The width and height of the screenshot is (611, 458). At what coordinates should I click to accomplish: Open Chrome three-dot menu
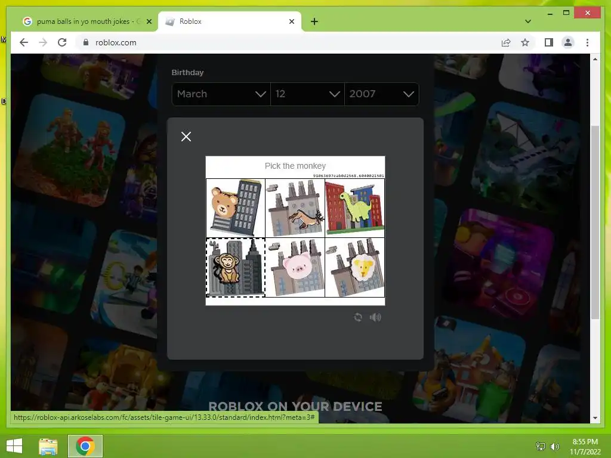point(587,42)
